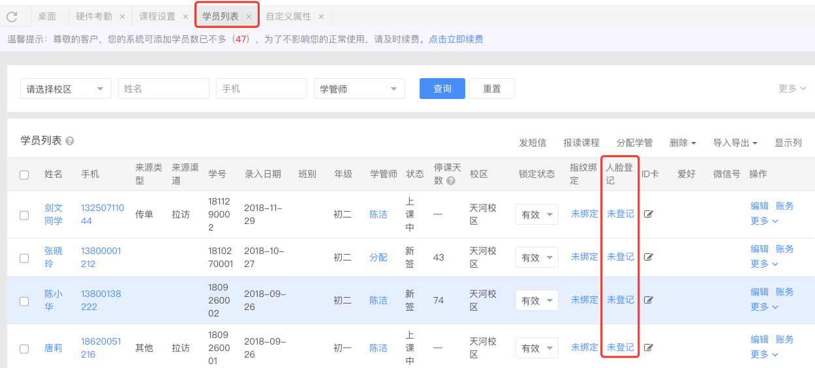Expand the 更多 filter options
Image resolution: width=815 pixels, height=368 pixels.
click(792, 89)
